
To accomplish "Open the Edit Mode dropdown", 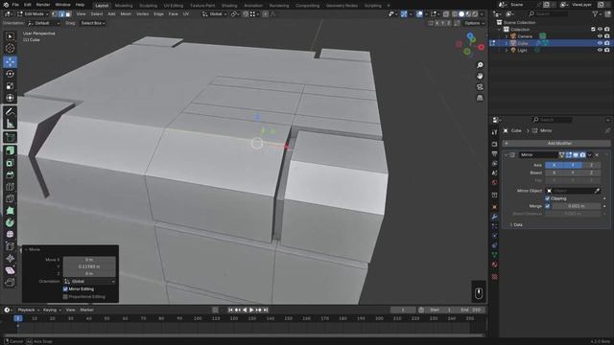I will (33, 14).
